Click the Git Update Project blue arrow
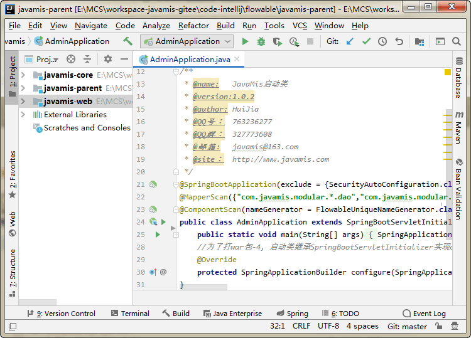The height and width of the screenshot is (338, 471). 350,41
